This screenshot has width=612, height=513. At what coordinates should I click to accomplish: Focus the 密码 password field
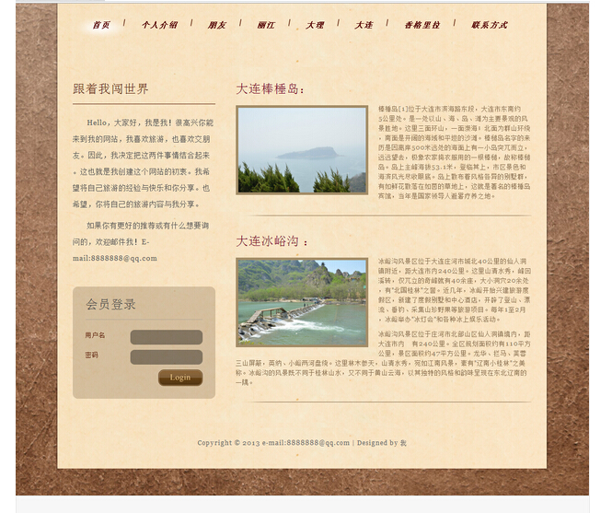click(166, 356)
